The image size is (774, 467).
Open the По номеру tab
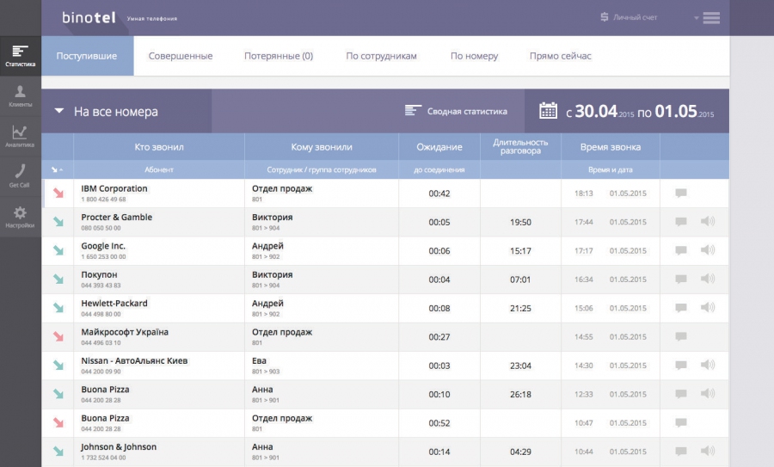pyautogui.click(x=475, y=56)
